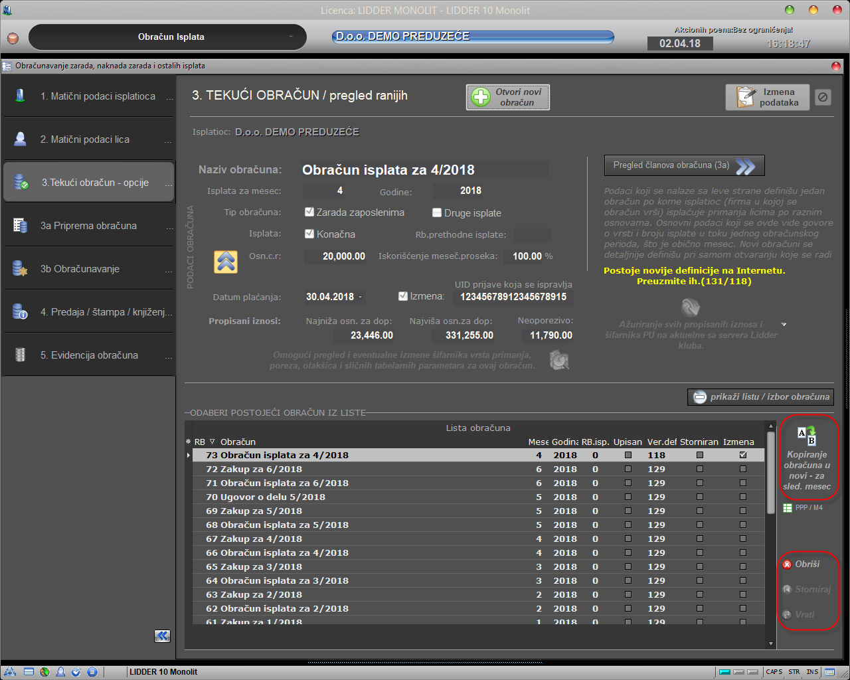Click row indicator arrow of row 73
Viewport: 850px width, 680px height.
[189, 455]
